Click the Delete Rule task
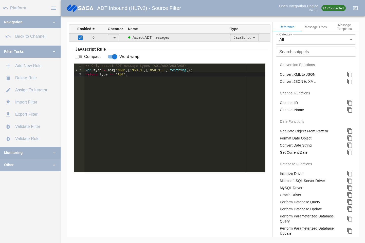The image size is (365, 243). (30, 78)
